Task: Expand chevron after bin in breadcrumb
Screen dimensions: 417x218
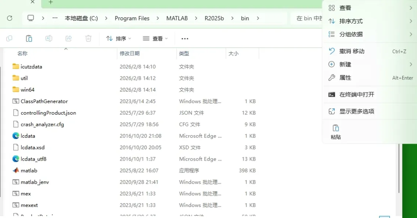Action: click(x=258, y=18)
